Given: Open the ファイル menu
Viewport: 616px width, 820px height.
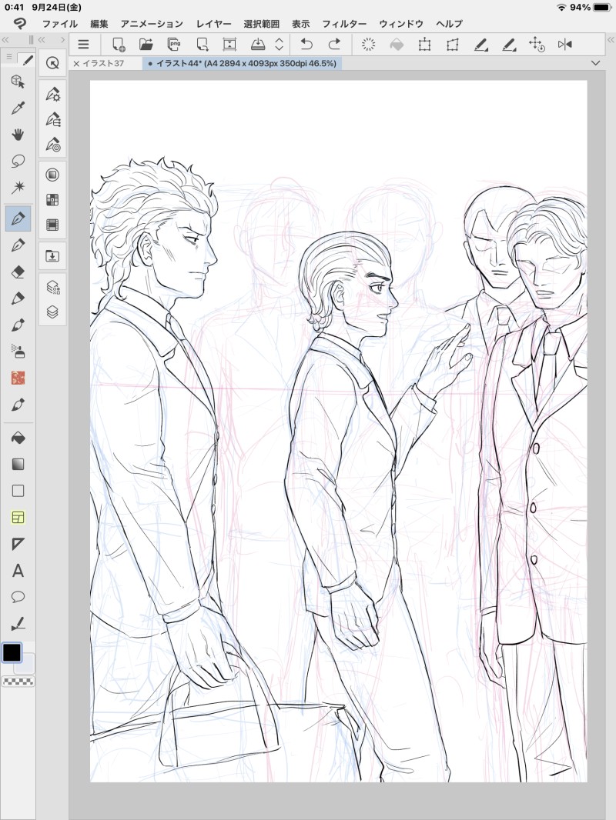Looking at the screenshot, I should (x=59, y=24).
